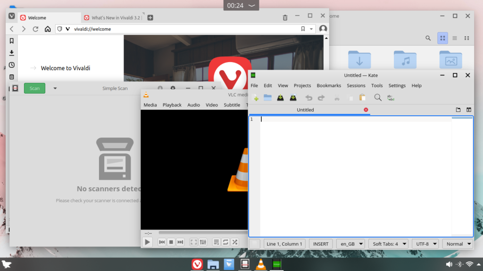Click the Undo icon in Kate
The width and height of the screenshot is (483, 271).
pyautogui.click(x=309, y=97)
